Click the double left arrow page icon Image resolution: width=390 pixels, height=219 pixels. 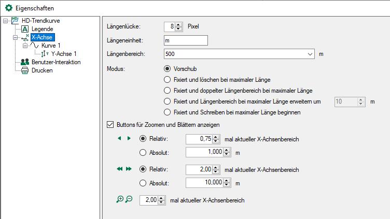[x=120, y=169]
